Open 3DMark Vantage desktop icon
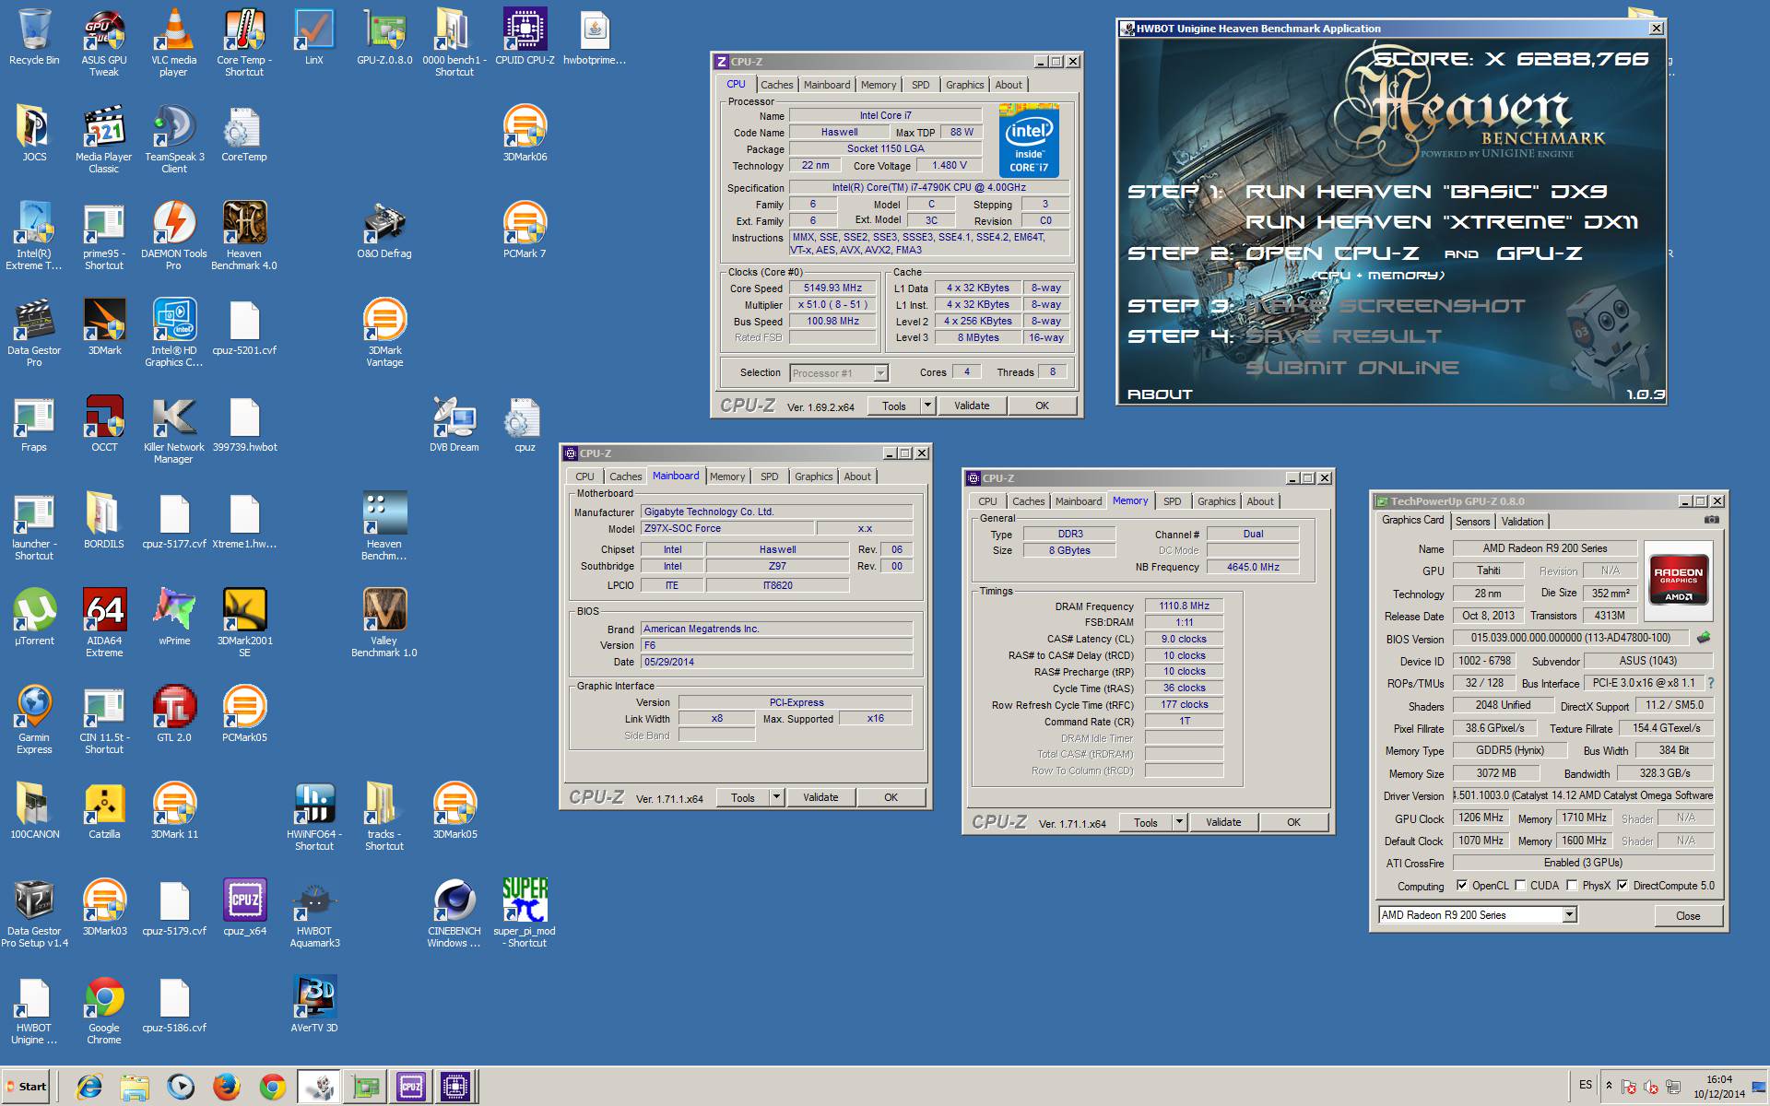Screen dimensions: 1770x1106 pyautogui.click(x=384, y=332)
